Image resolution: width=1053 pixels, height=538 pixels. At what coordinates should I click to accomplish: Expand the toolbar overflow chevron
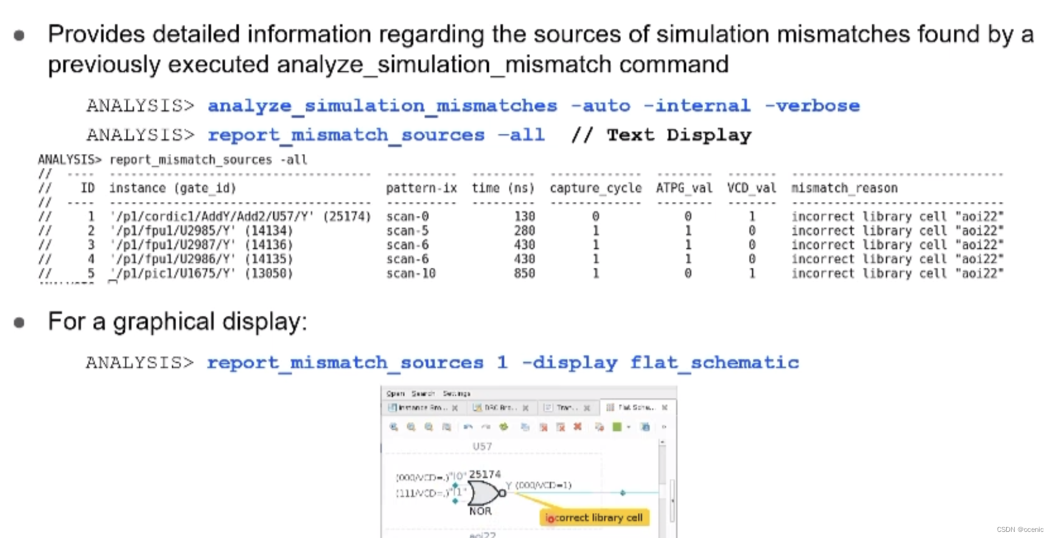click(x=664, y=427)
